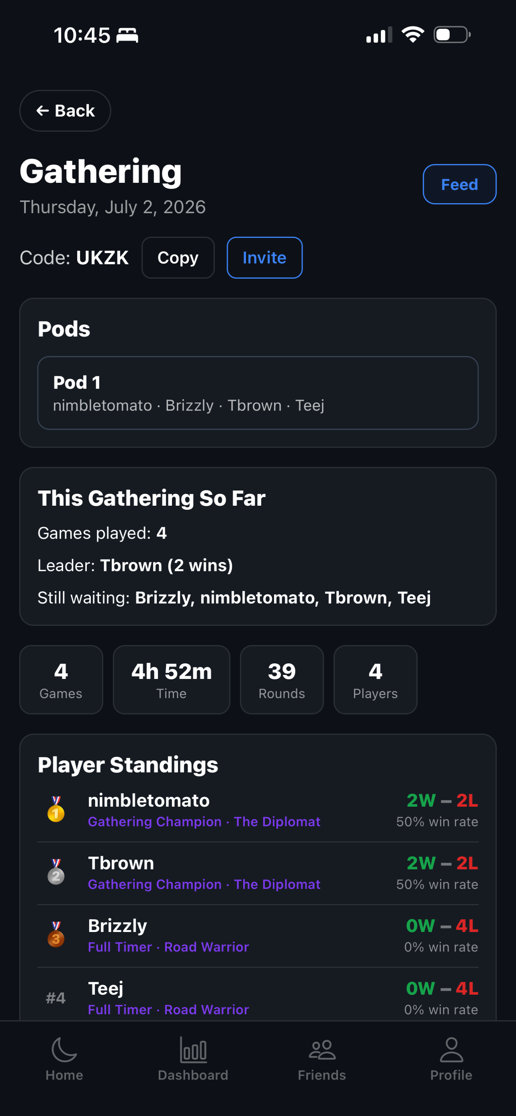516x1116 pixels.
Task: Select the 39 Rounds stat tile
Action: tap(282, 680)
